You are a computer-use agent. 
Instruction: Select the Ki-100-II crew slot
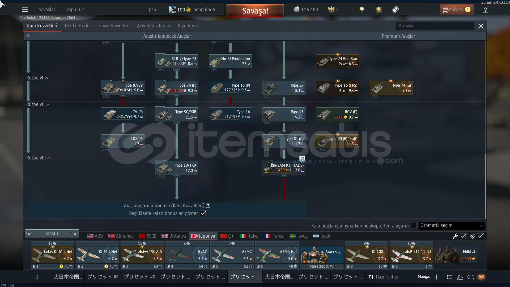click(x=367, y=255)
